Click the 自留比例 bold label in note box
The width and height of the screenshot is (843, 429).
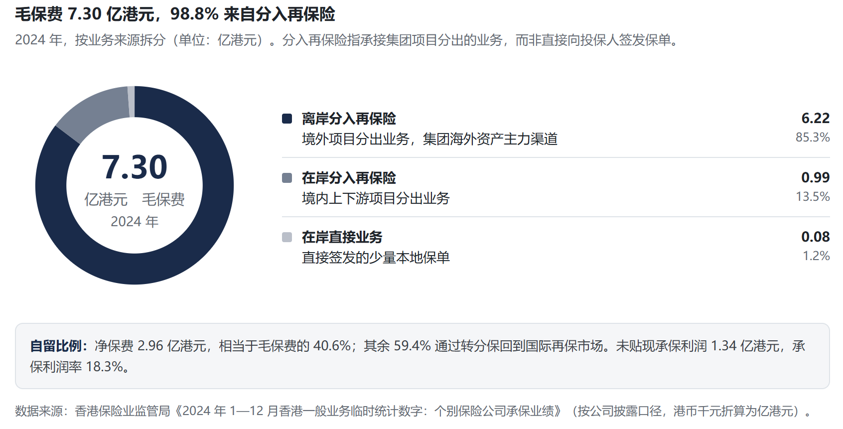click(56, 346)
